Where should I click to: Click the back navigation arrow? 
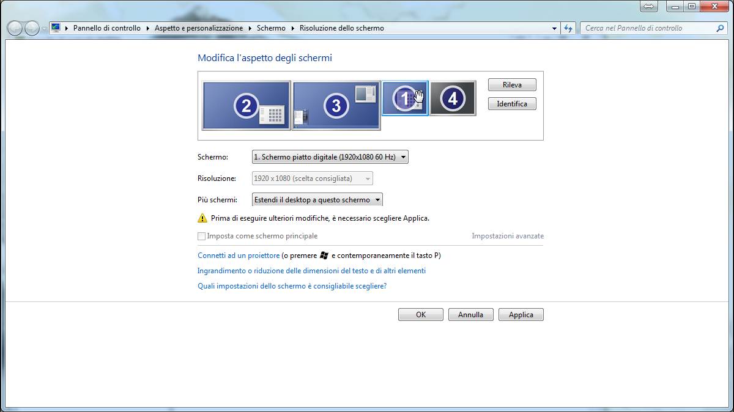[x=15, y=28]
